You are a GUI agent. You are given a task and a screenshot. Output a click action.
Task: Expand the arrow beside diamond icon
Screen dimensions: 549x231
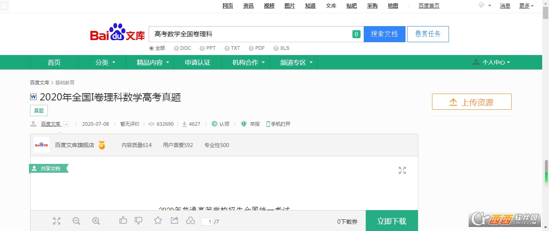click(x=490, y=6)
